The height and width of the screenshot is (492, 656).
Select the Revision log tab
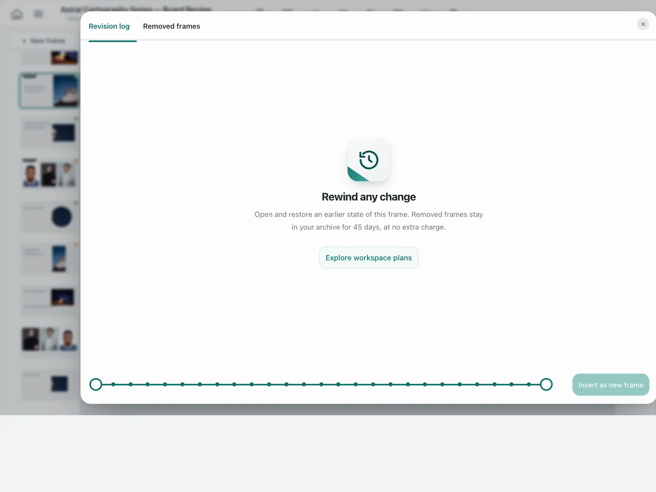(109, 26)
